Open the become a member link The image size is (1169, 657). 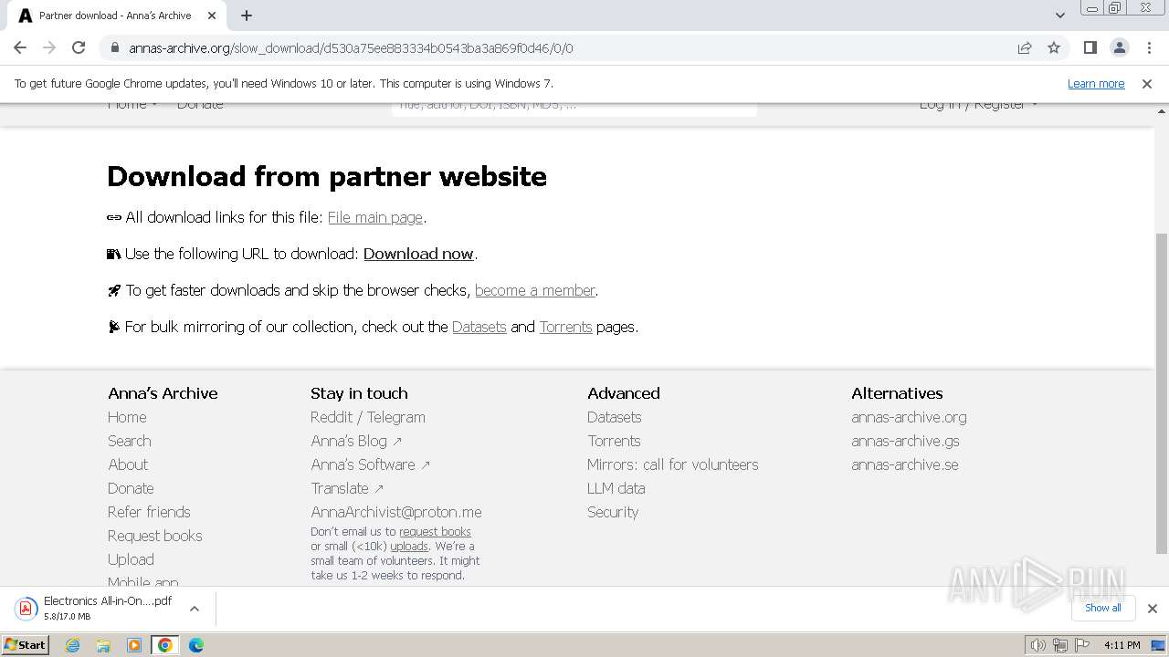(535, 290)
